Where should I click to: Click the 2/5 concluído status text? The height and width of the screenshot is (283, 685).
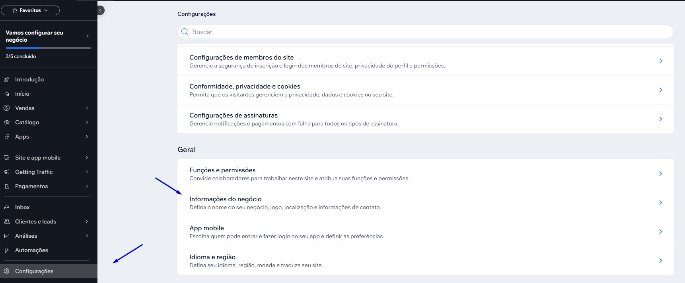click(21, 56)
